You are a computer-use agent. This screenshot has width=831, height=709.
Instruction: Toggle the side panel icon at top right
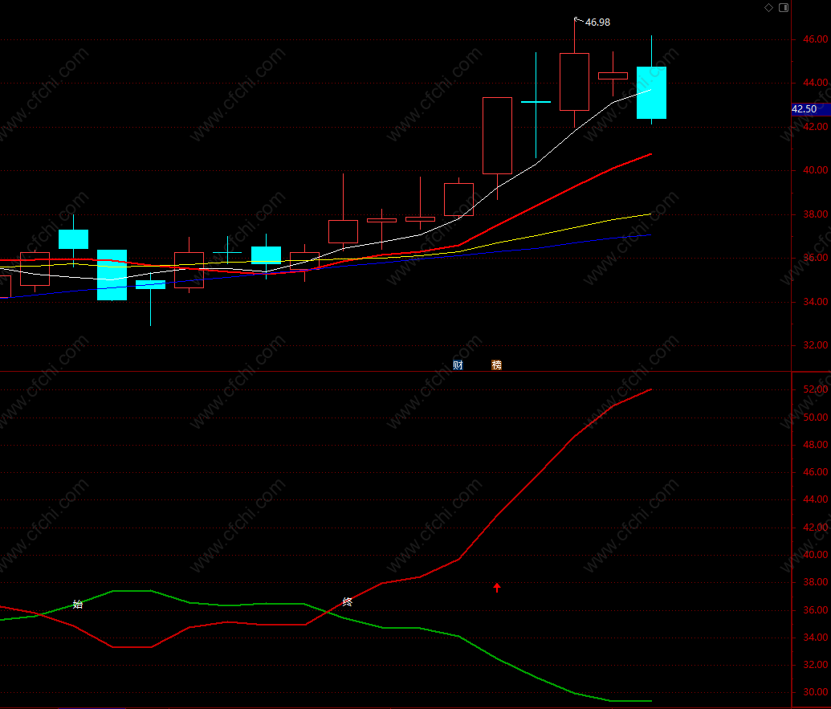[x=784, y=7]
